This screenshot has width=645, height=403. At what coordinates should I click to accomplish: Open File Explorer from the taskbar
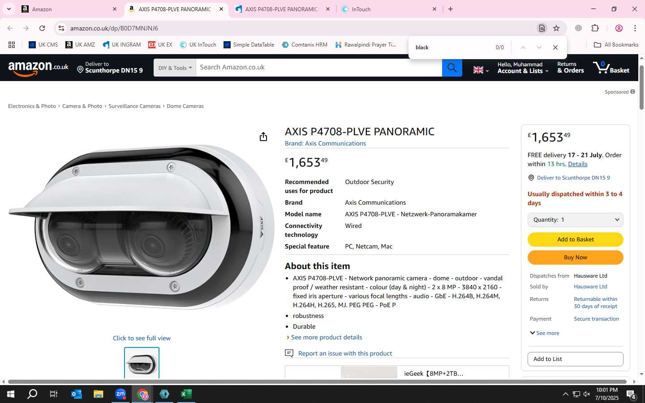(x=99, y=394)
